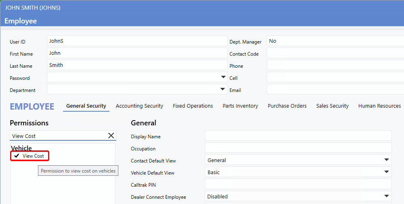The width and height of the screenshot is (404, 204).
Task: Select the General Security tab
Action: (x=86, y=106)
